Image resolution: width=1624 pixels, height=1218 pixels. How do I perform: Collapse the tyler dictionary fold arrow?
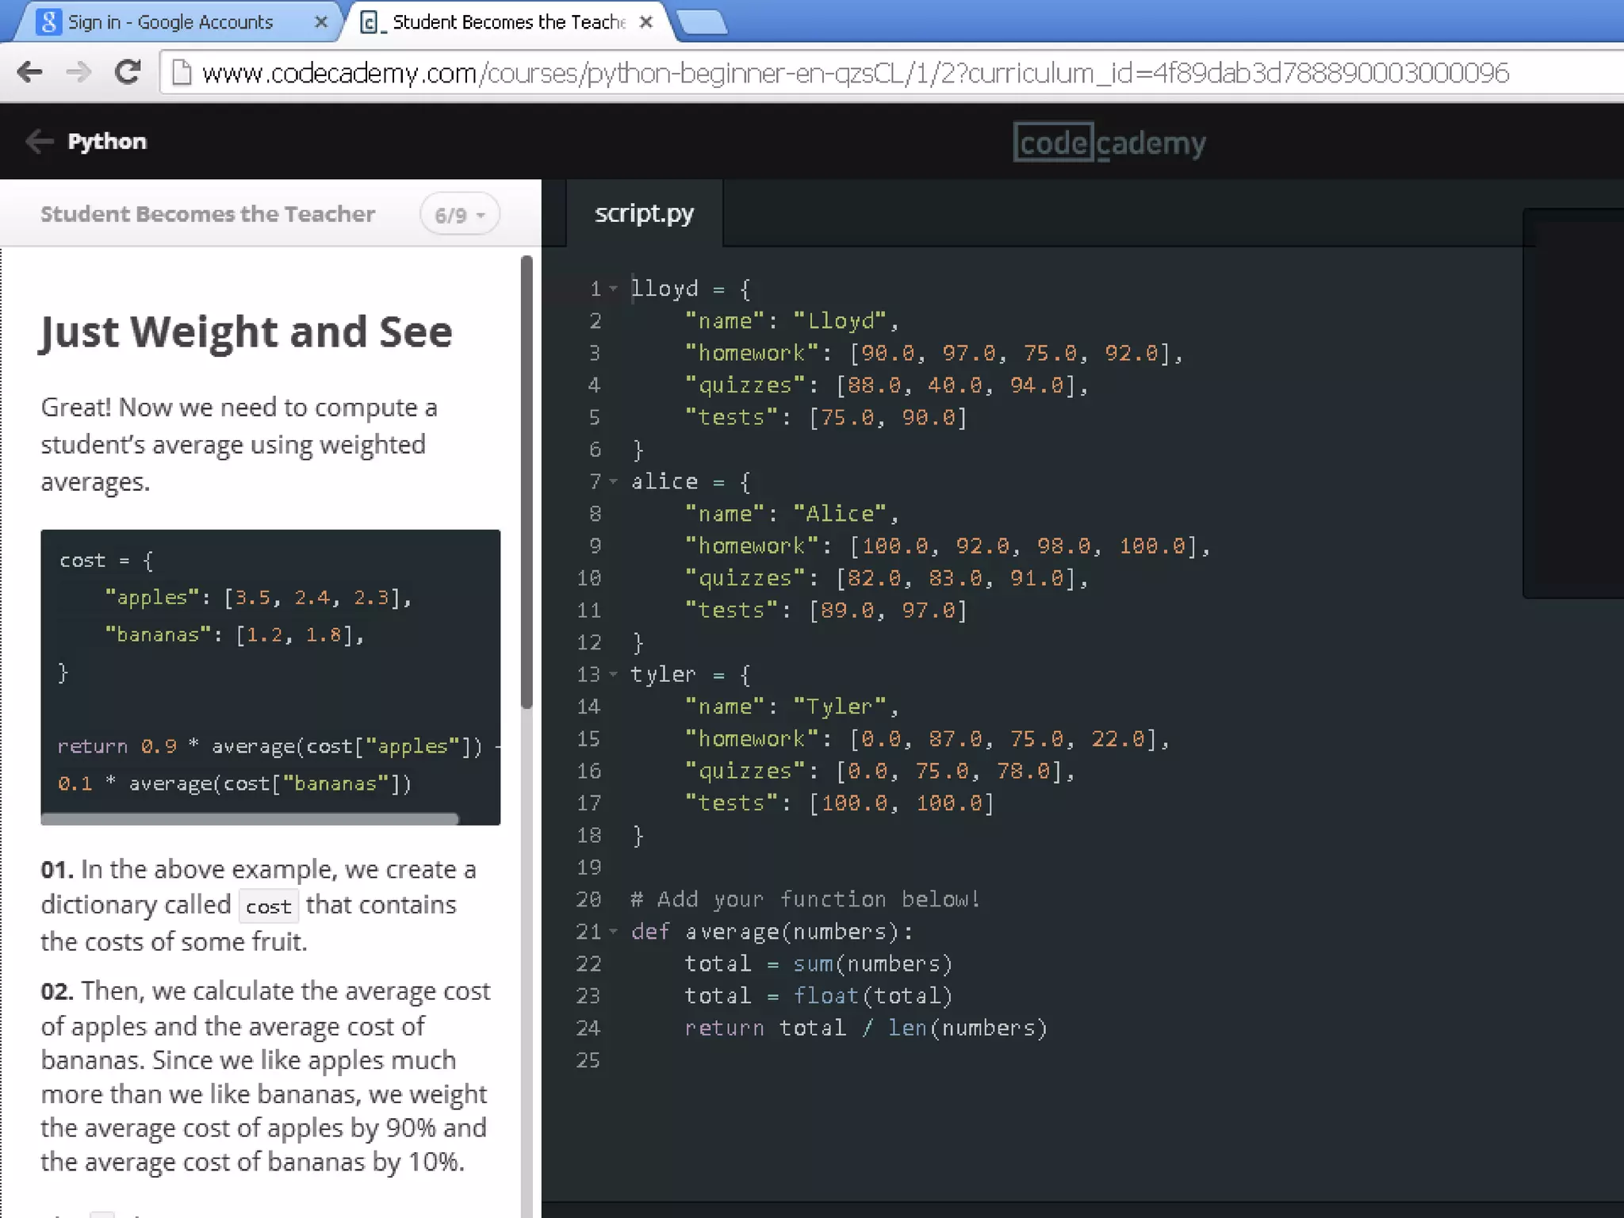click(x=613, y=674)
